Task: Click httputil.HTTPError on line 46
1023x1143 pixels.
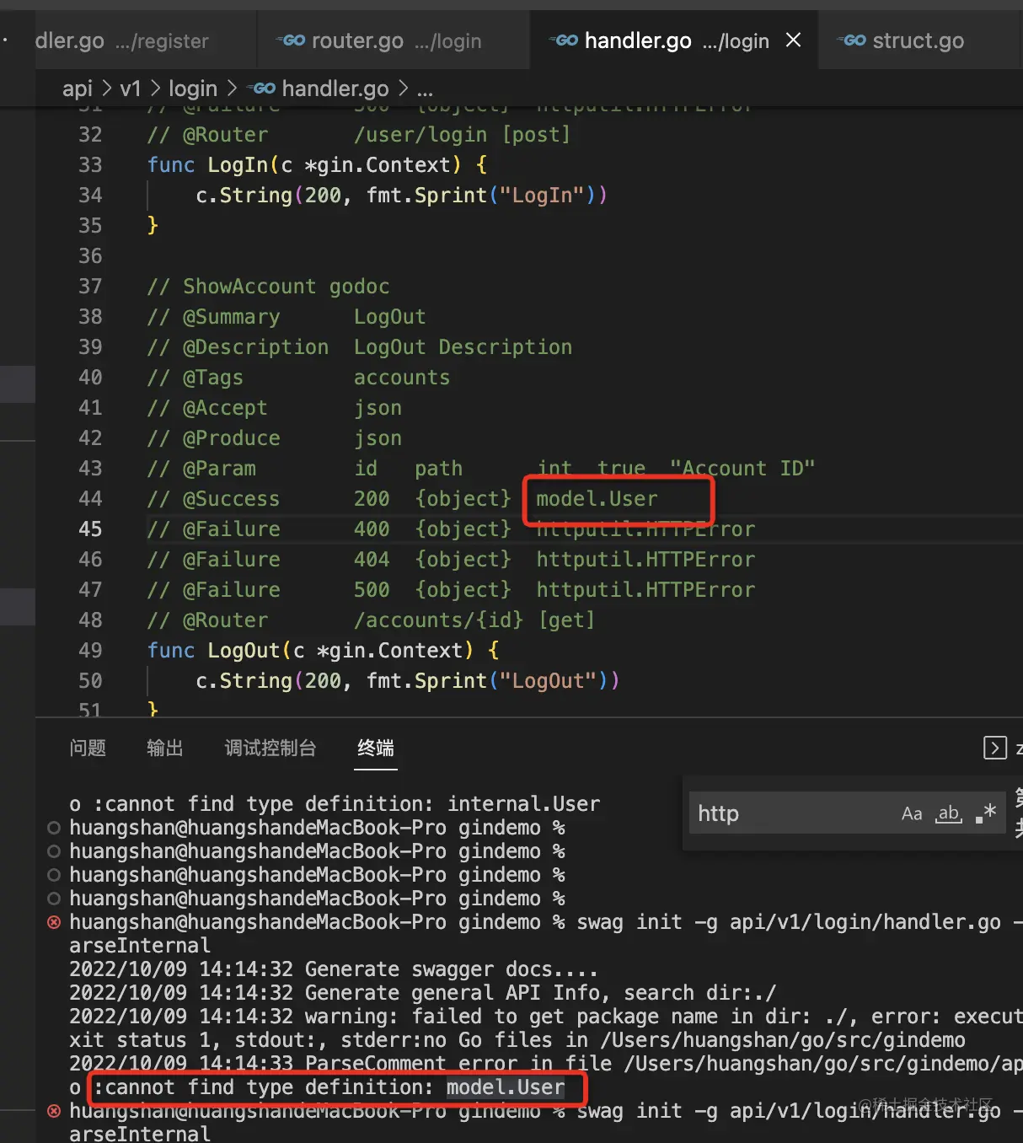Action: [x=645, y=560]
